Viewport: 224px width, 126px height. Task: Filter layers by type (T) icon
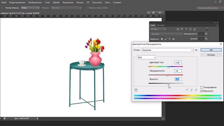[186, 29]
